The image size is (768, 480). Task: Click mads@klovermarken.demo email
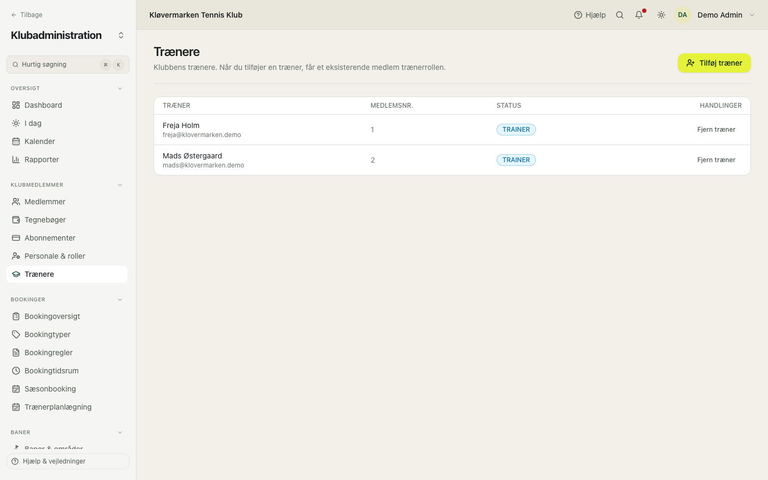(x=203, y=165)
